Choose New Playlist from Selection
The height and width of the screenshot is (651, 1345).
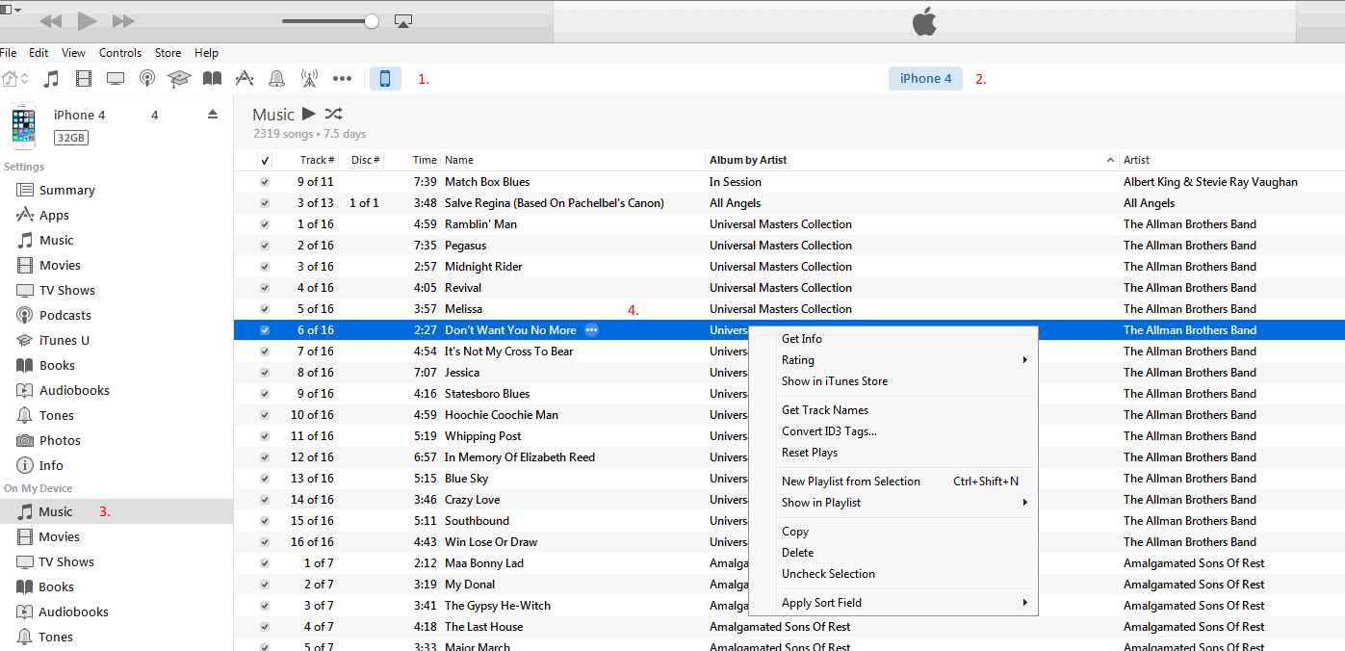point(892,482)
